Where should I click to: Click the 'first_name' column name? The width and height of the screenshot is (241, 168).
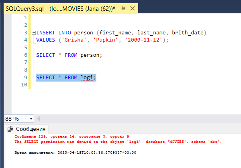tap(115, 33)
